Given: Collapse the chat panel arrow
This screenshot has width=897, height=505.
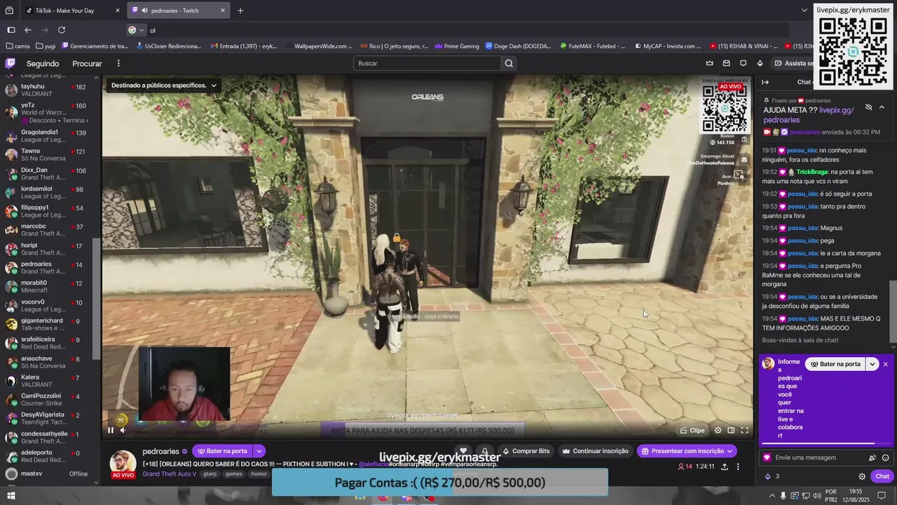Looking at the screenshot, I should (x=765, y=82).
